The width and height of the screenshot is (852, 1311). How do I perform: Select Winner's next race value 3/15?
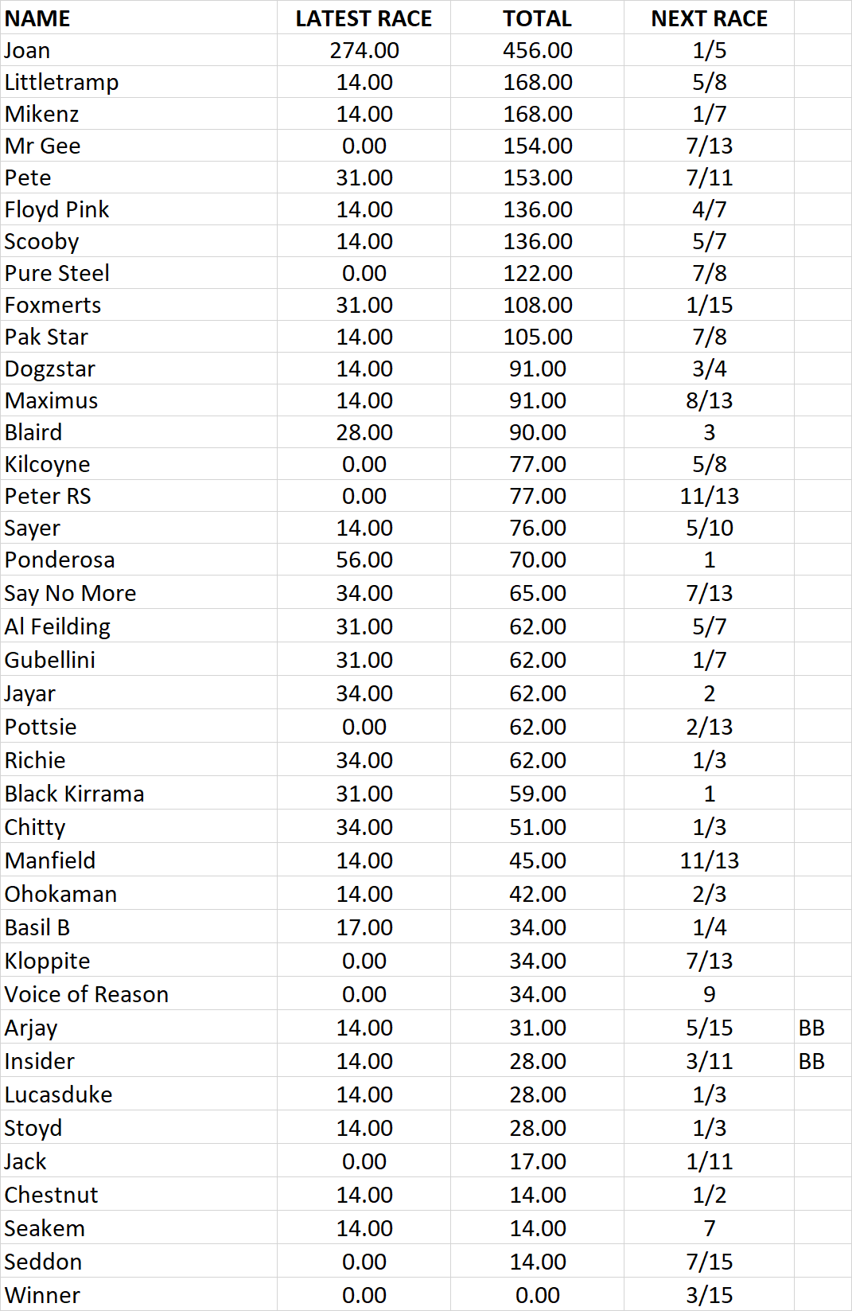click(x=709, y=1295)
